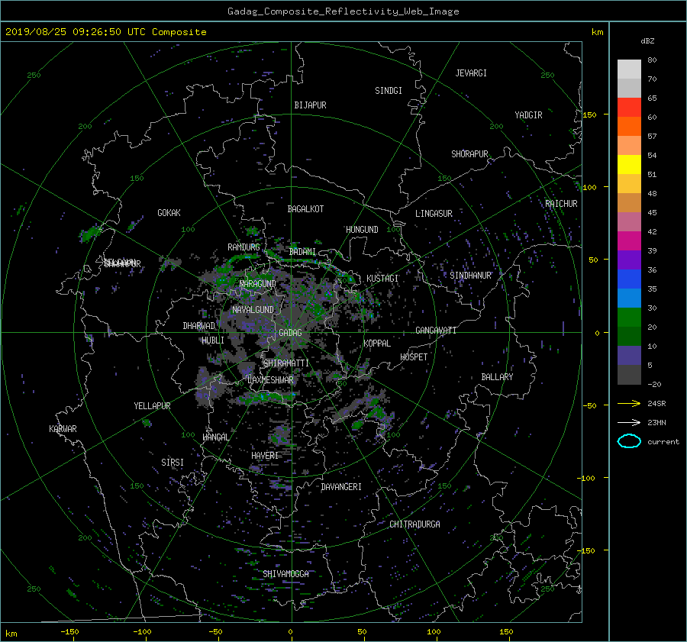Click the 0 tick on bottom km axis
The width and height of the screenshot is (687, 642).
(290, 632)
